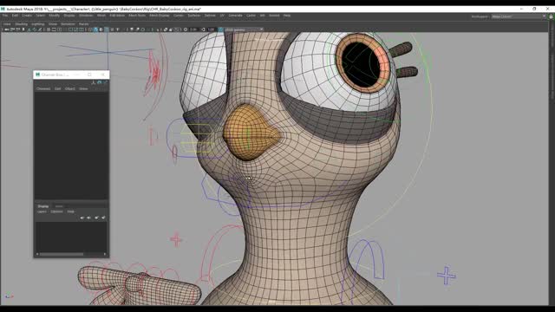
Task: Open the viewport Show panel menu
Action: [x=52, y=24]
